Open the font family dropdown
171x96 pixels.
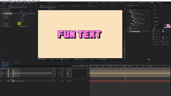pyautogui.click(x=158, y=25)
